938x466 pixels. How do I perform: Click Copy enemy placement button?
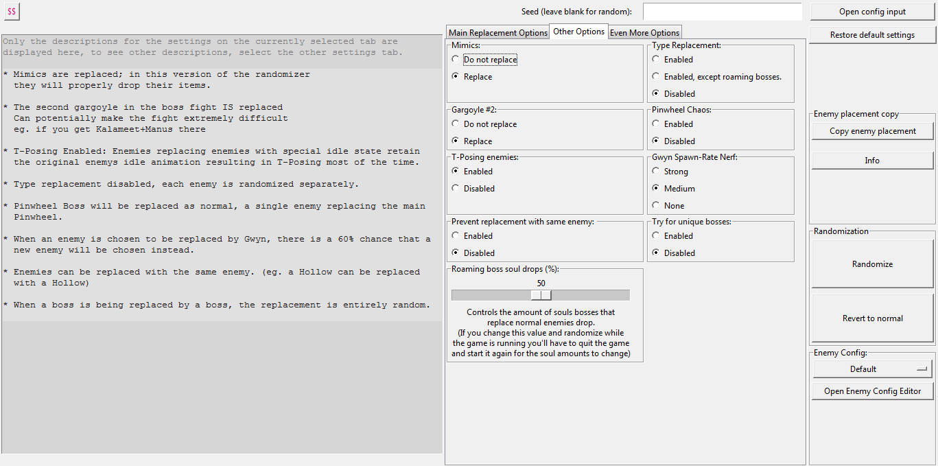[x=872, y=131]
